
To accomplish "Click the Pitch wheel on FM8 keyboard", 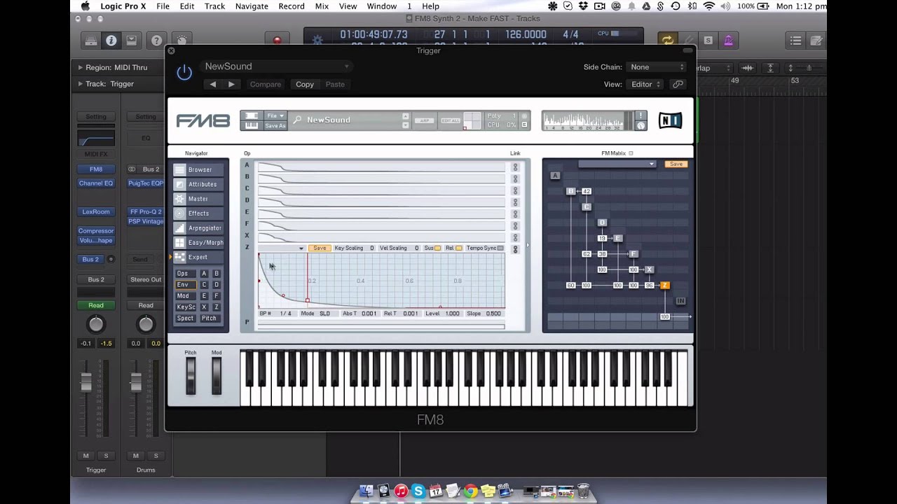I will click(x=191, y=377).
